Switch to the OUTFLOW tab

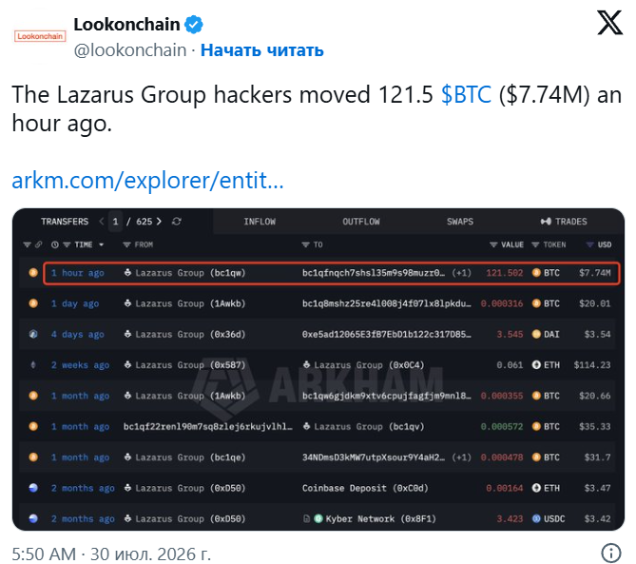(x=361, y=222)
